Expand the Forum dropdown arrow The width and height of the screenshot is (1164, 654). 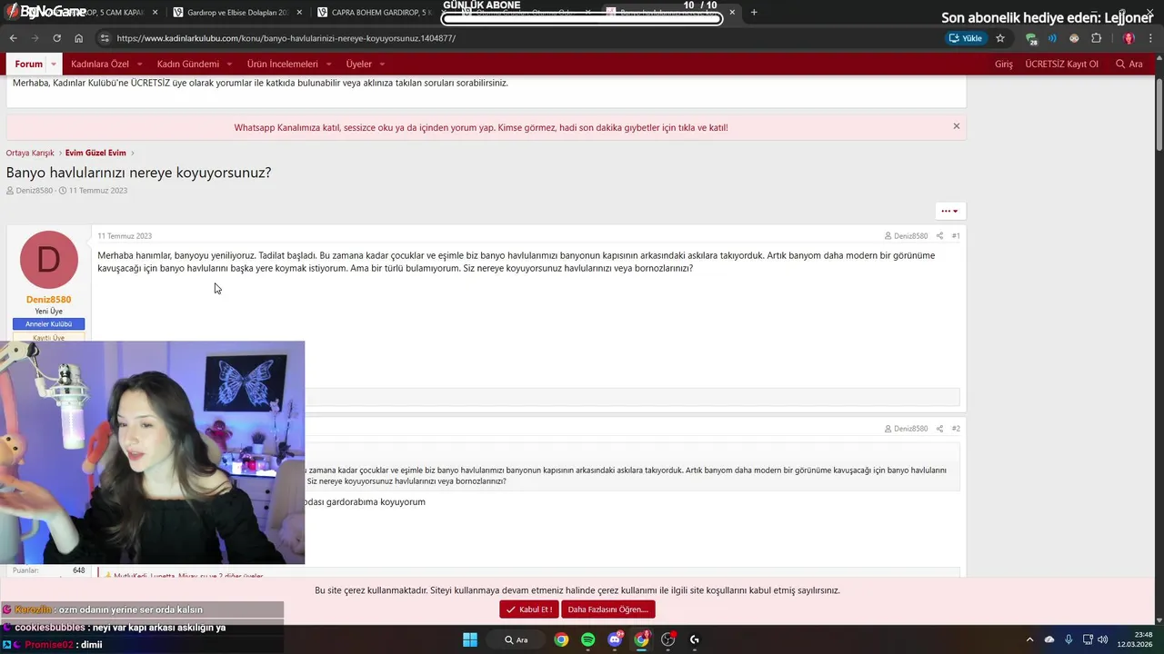[x=54, y=64]
